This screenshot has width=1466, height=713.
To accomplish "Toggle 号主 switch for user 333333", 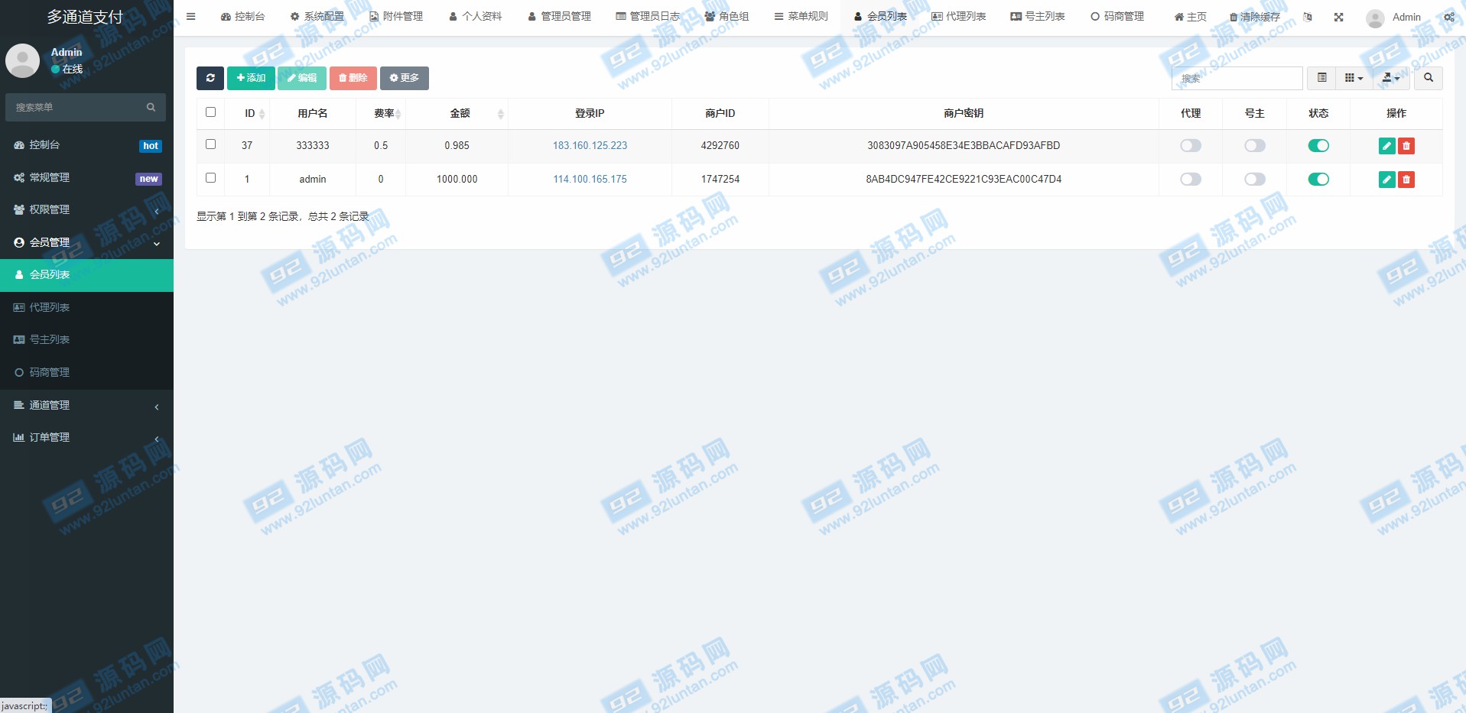I will click(1254, 145).
